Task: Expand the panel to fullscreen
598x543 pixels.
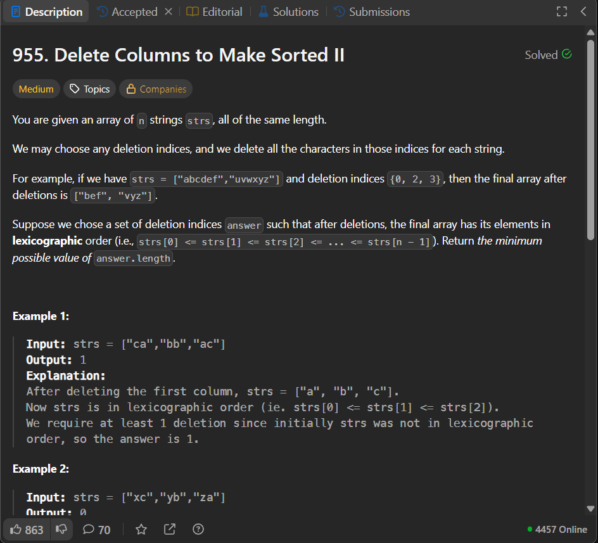Action: point(561,11)
